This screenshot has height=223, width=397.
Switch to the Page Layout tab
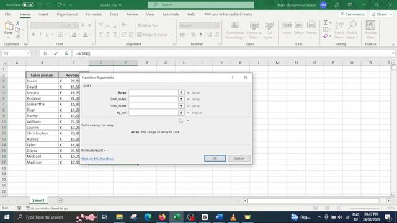pos(67,14)
